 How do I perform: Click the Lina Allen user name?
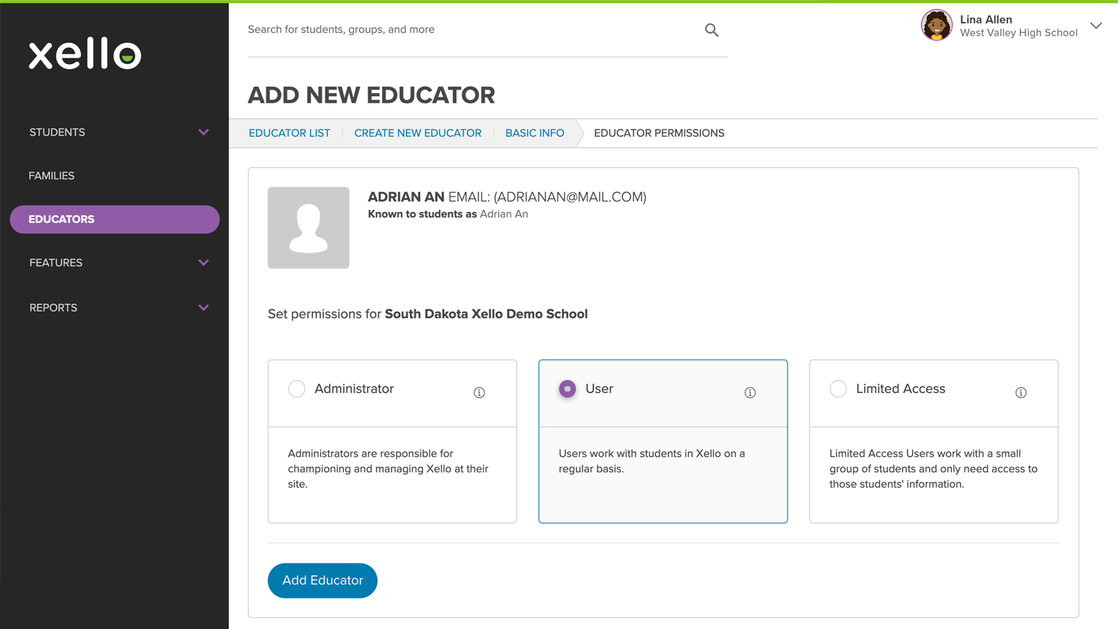(986, 20)
